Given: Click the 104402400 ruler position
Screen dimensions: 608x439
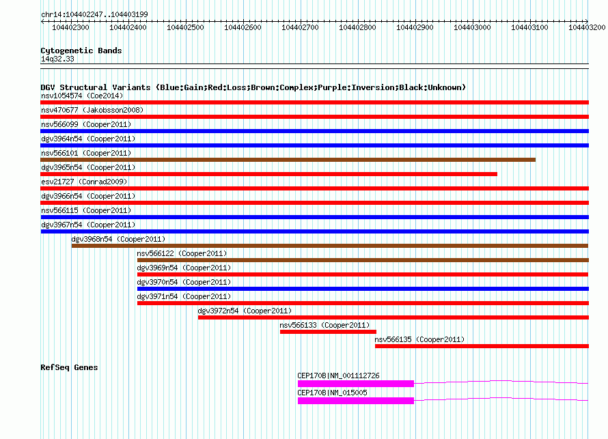Looking at the screenshot, I should point(128,27).
